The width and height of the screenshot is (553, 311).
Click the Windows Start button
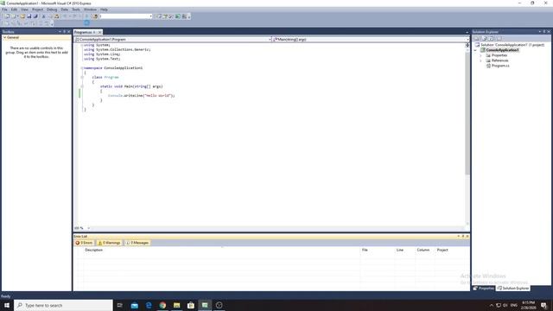[x=7, y=305]
